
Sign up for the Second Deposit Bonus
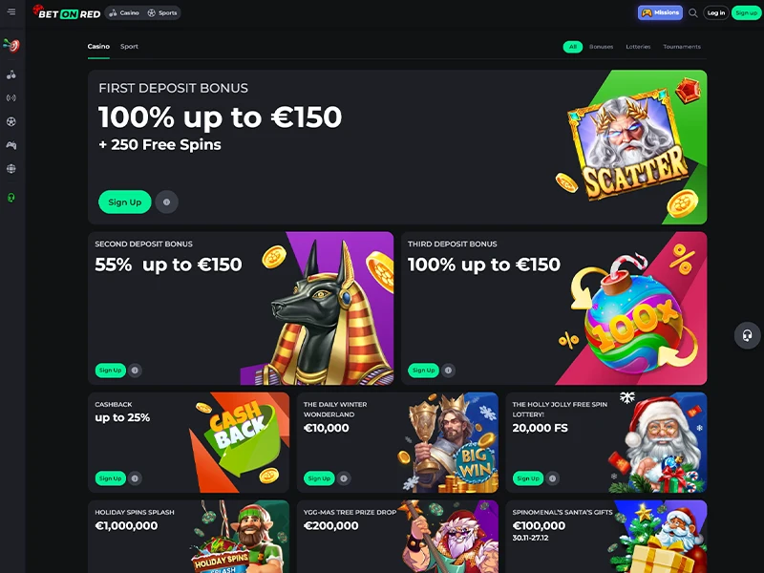[x=111, y=371]
